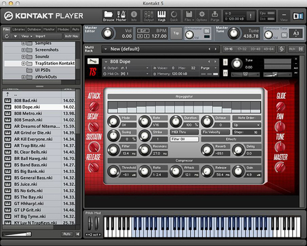This screenshot has width=307, height=246.
Task: Click the Tap tempo button
Action: tap(176, 33)
